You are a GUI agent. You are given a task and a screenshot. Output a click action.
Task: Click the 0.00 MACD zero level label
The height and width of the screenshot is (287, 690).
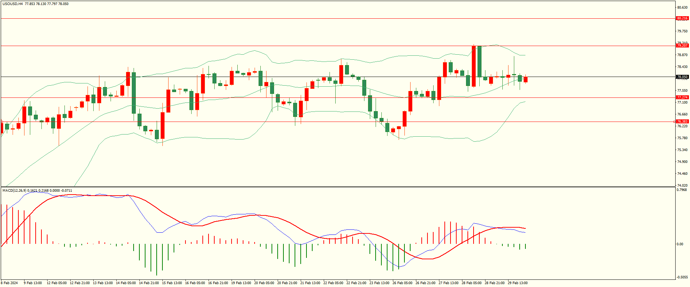[x=680, y=244]
